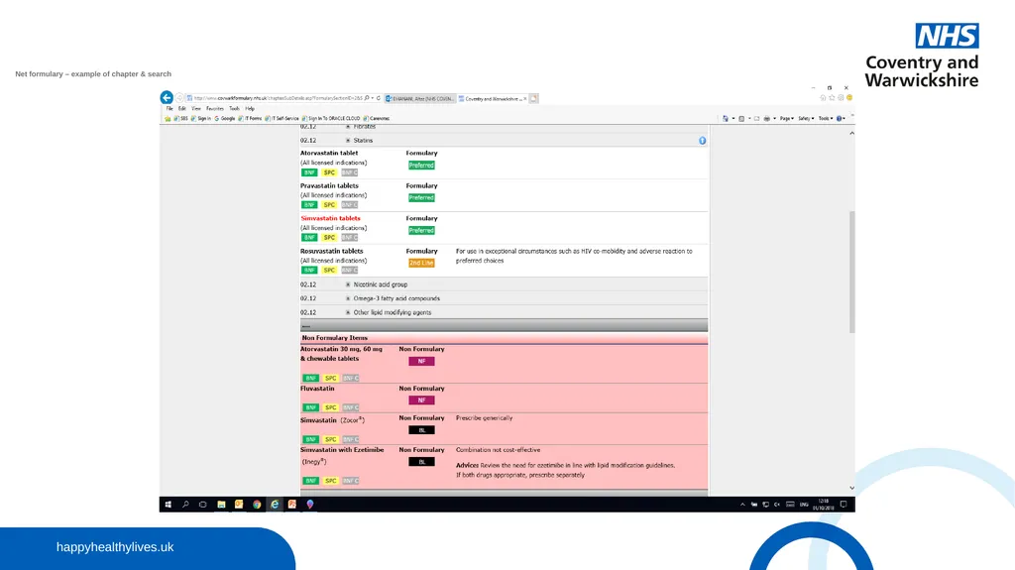
Task: Click the page scrollbar up arrow
Action: click(x=851, y=133)
